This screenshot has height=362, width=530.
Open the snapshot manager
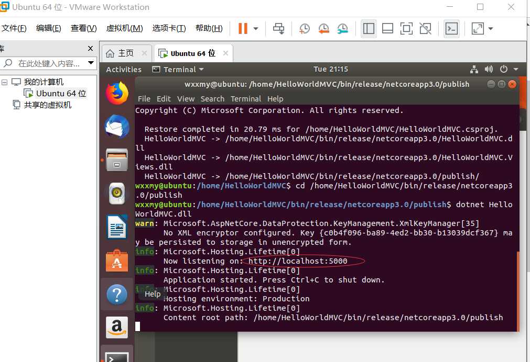[x=342, y=29]
